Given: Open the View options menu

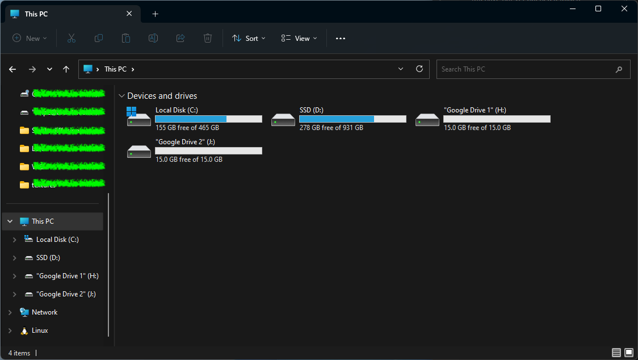Looking at the screenshot, I should (299, 38).
